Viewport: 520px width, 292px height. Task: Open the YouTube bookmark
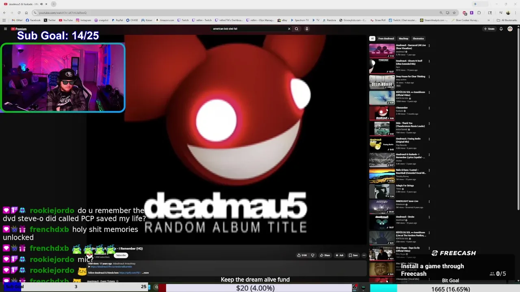(x=66, y=20)
